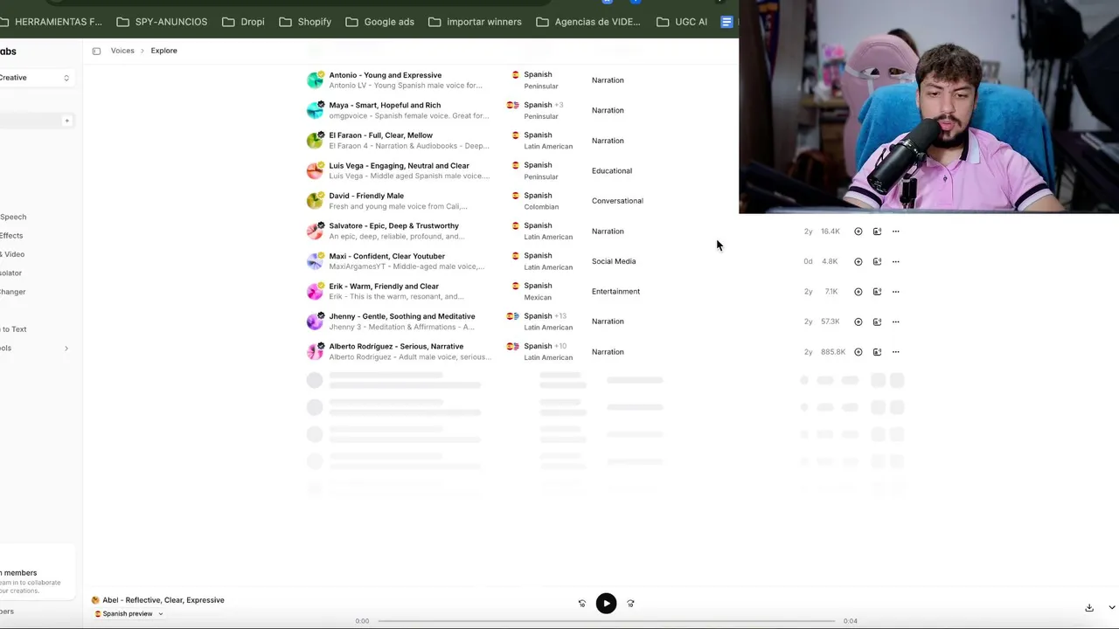Image resolution: width=1119 pixels, height=629 pixels.
Task: Find voices similar to Maxi via its icon
Action: (x=877, y=261)
